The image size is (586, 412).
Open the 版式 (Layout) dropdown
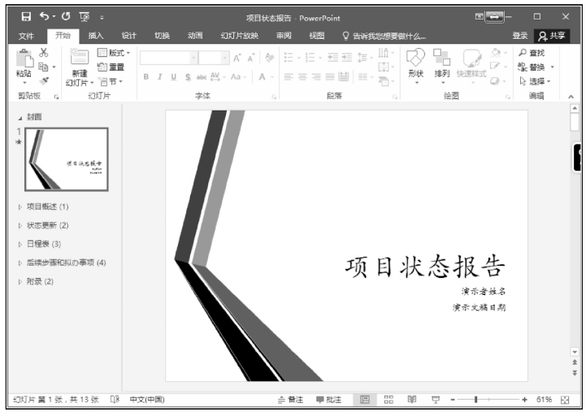click(113, 53)
